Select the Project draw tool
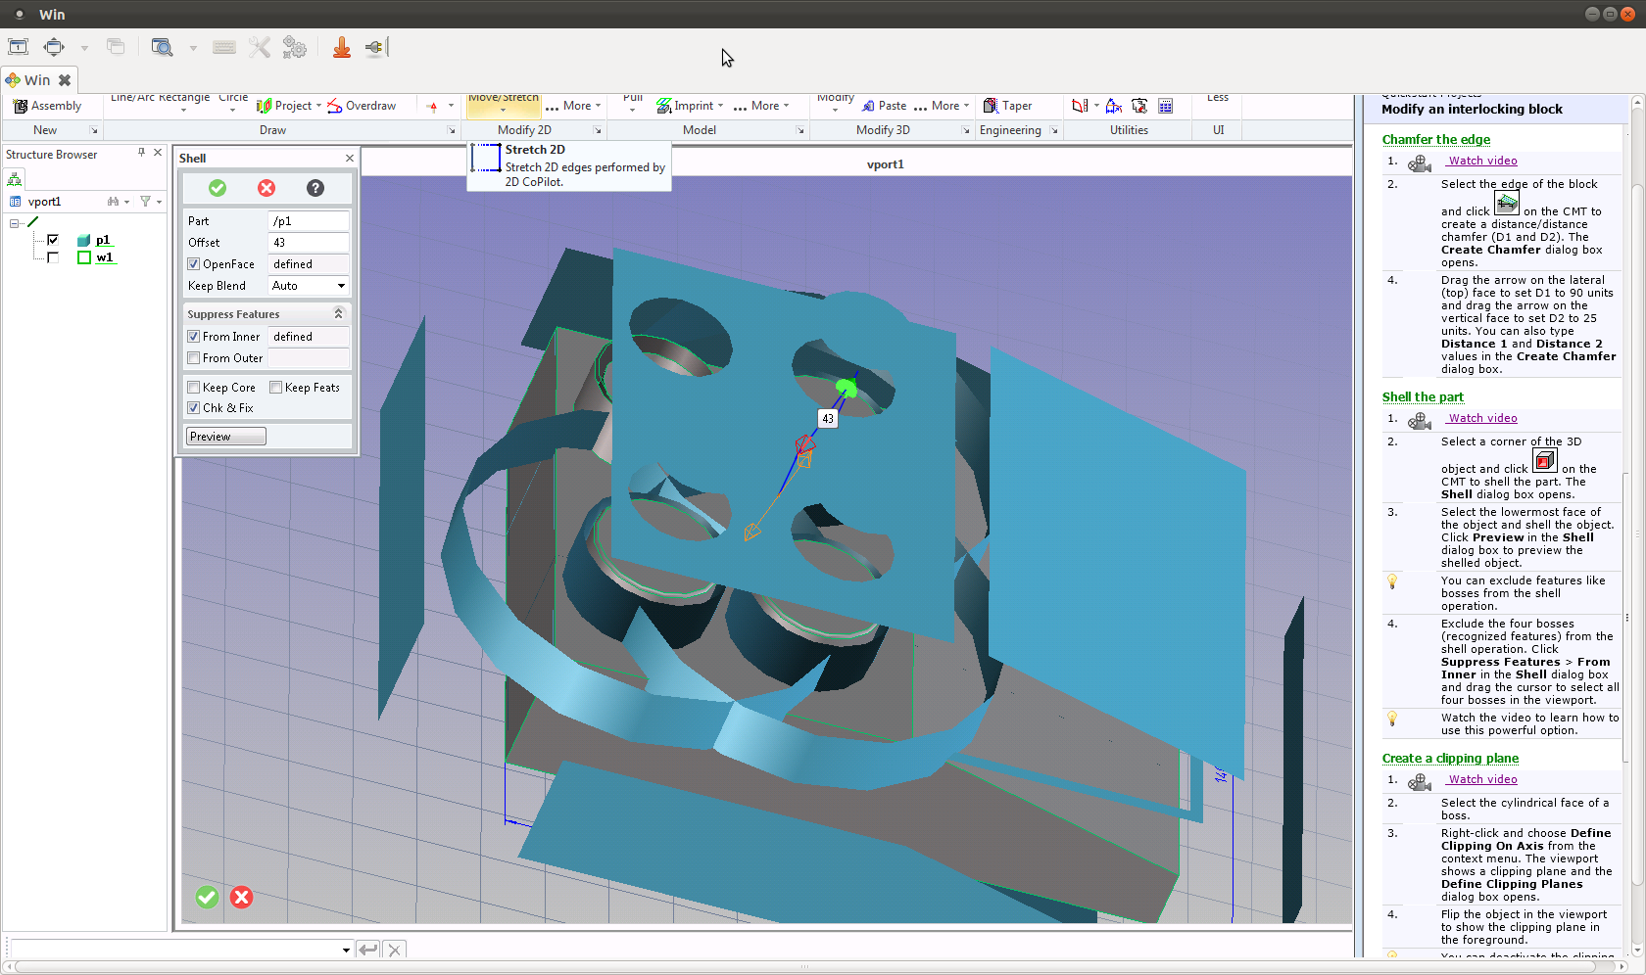The image size is (1646, 975). click(289, 106)
